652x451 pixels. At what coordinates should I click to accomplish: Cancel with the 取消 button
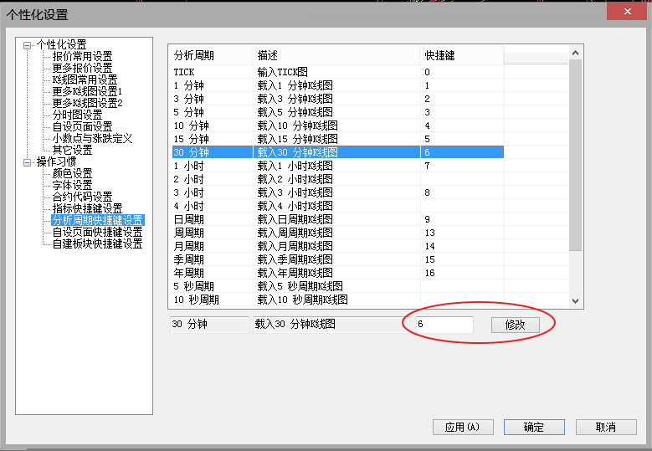(606, 427)
